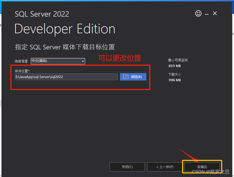Click the SQL Server 2022 title text

click(42, 14)
